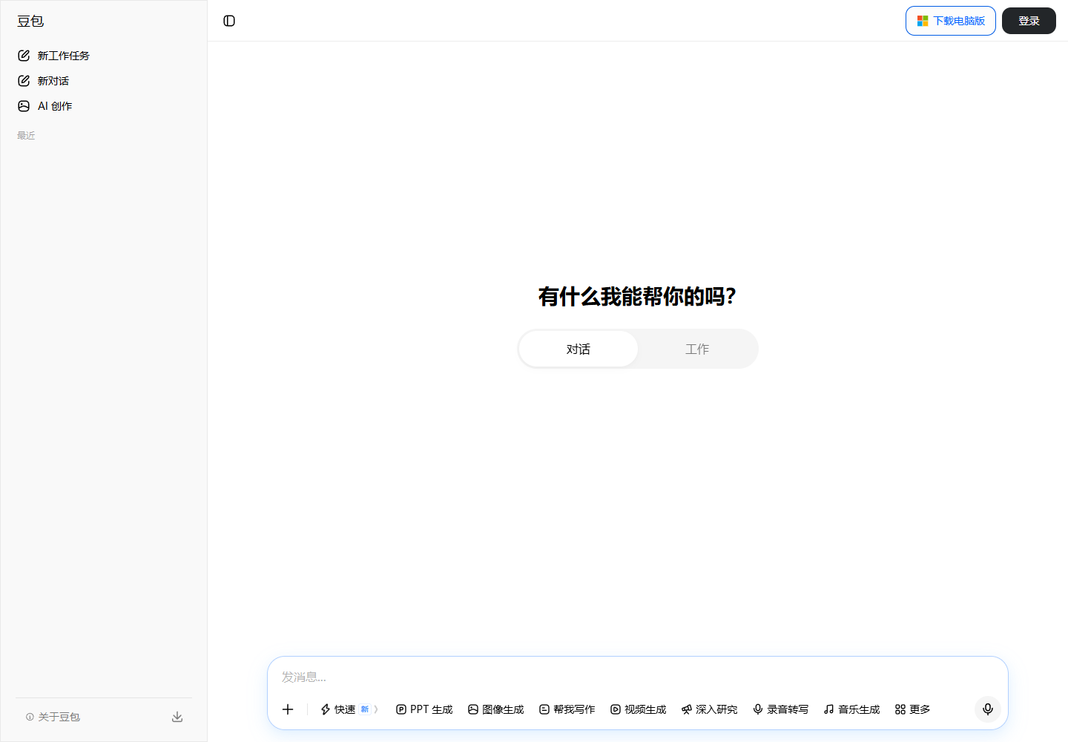Expand the 更多 tools menu
The width and height of the screenshot is (1068, 742).
click(x=912, y=709)
